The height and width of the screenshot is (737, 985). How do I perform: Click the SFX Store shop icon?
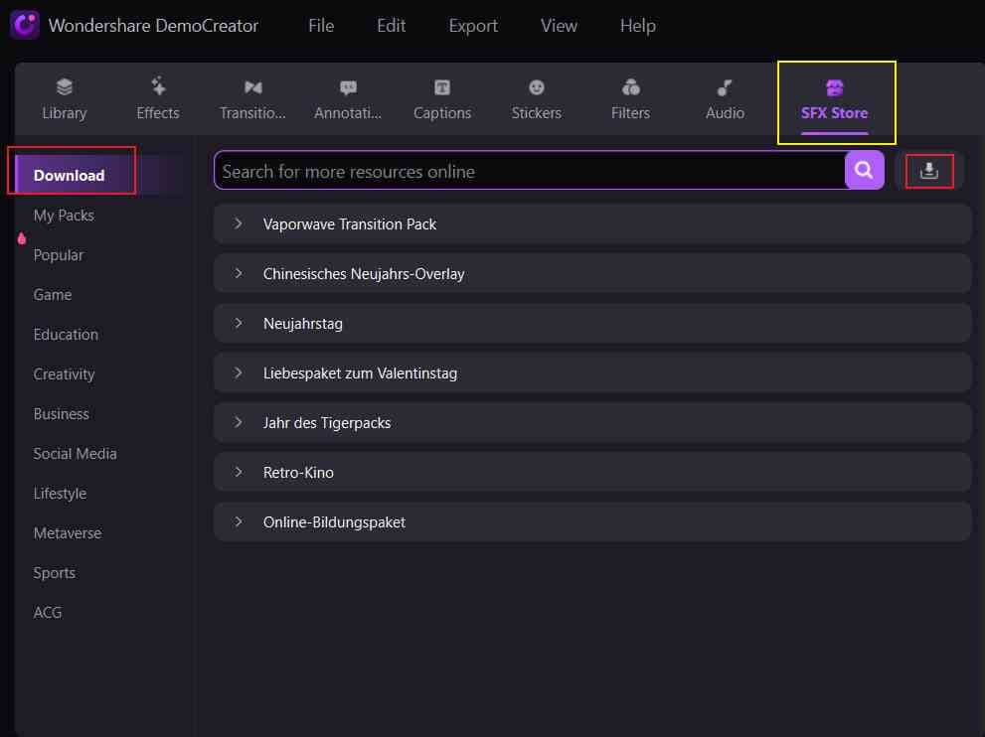pos(834,87)
